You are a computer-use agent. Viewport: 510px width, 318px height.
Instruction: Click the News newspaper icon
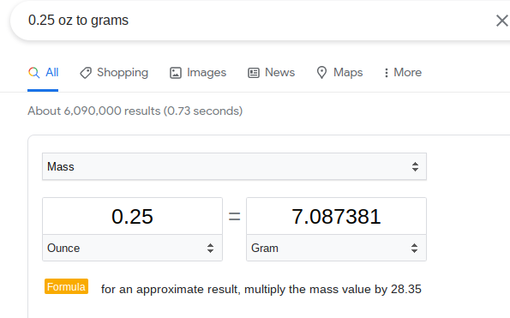click(x=254, y=73)
